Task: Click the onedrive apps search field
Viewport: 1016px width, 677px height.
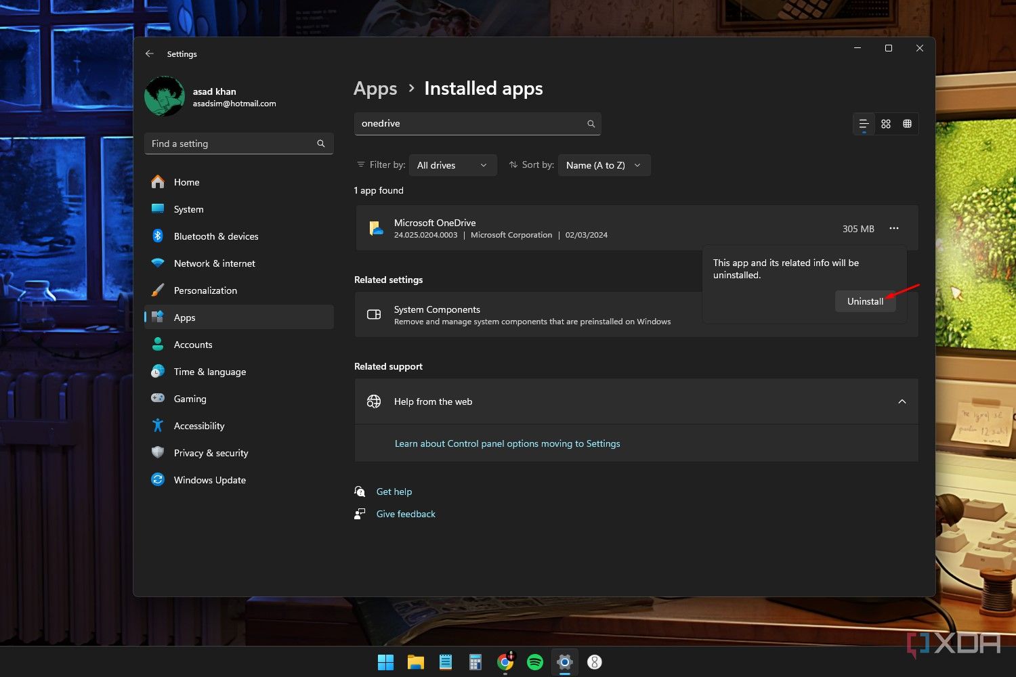Action: tap(478, 124)
